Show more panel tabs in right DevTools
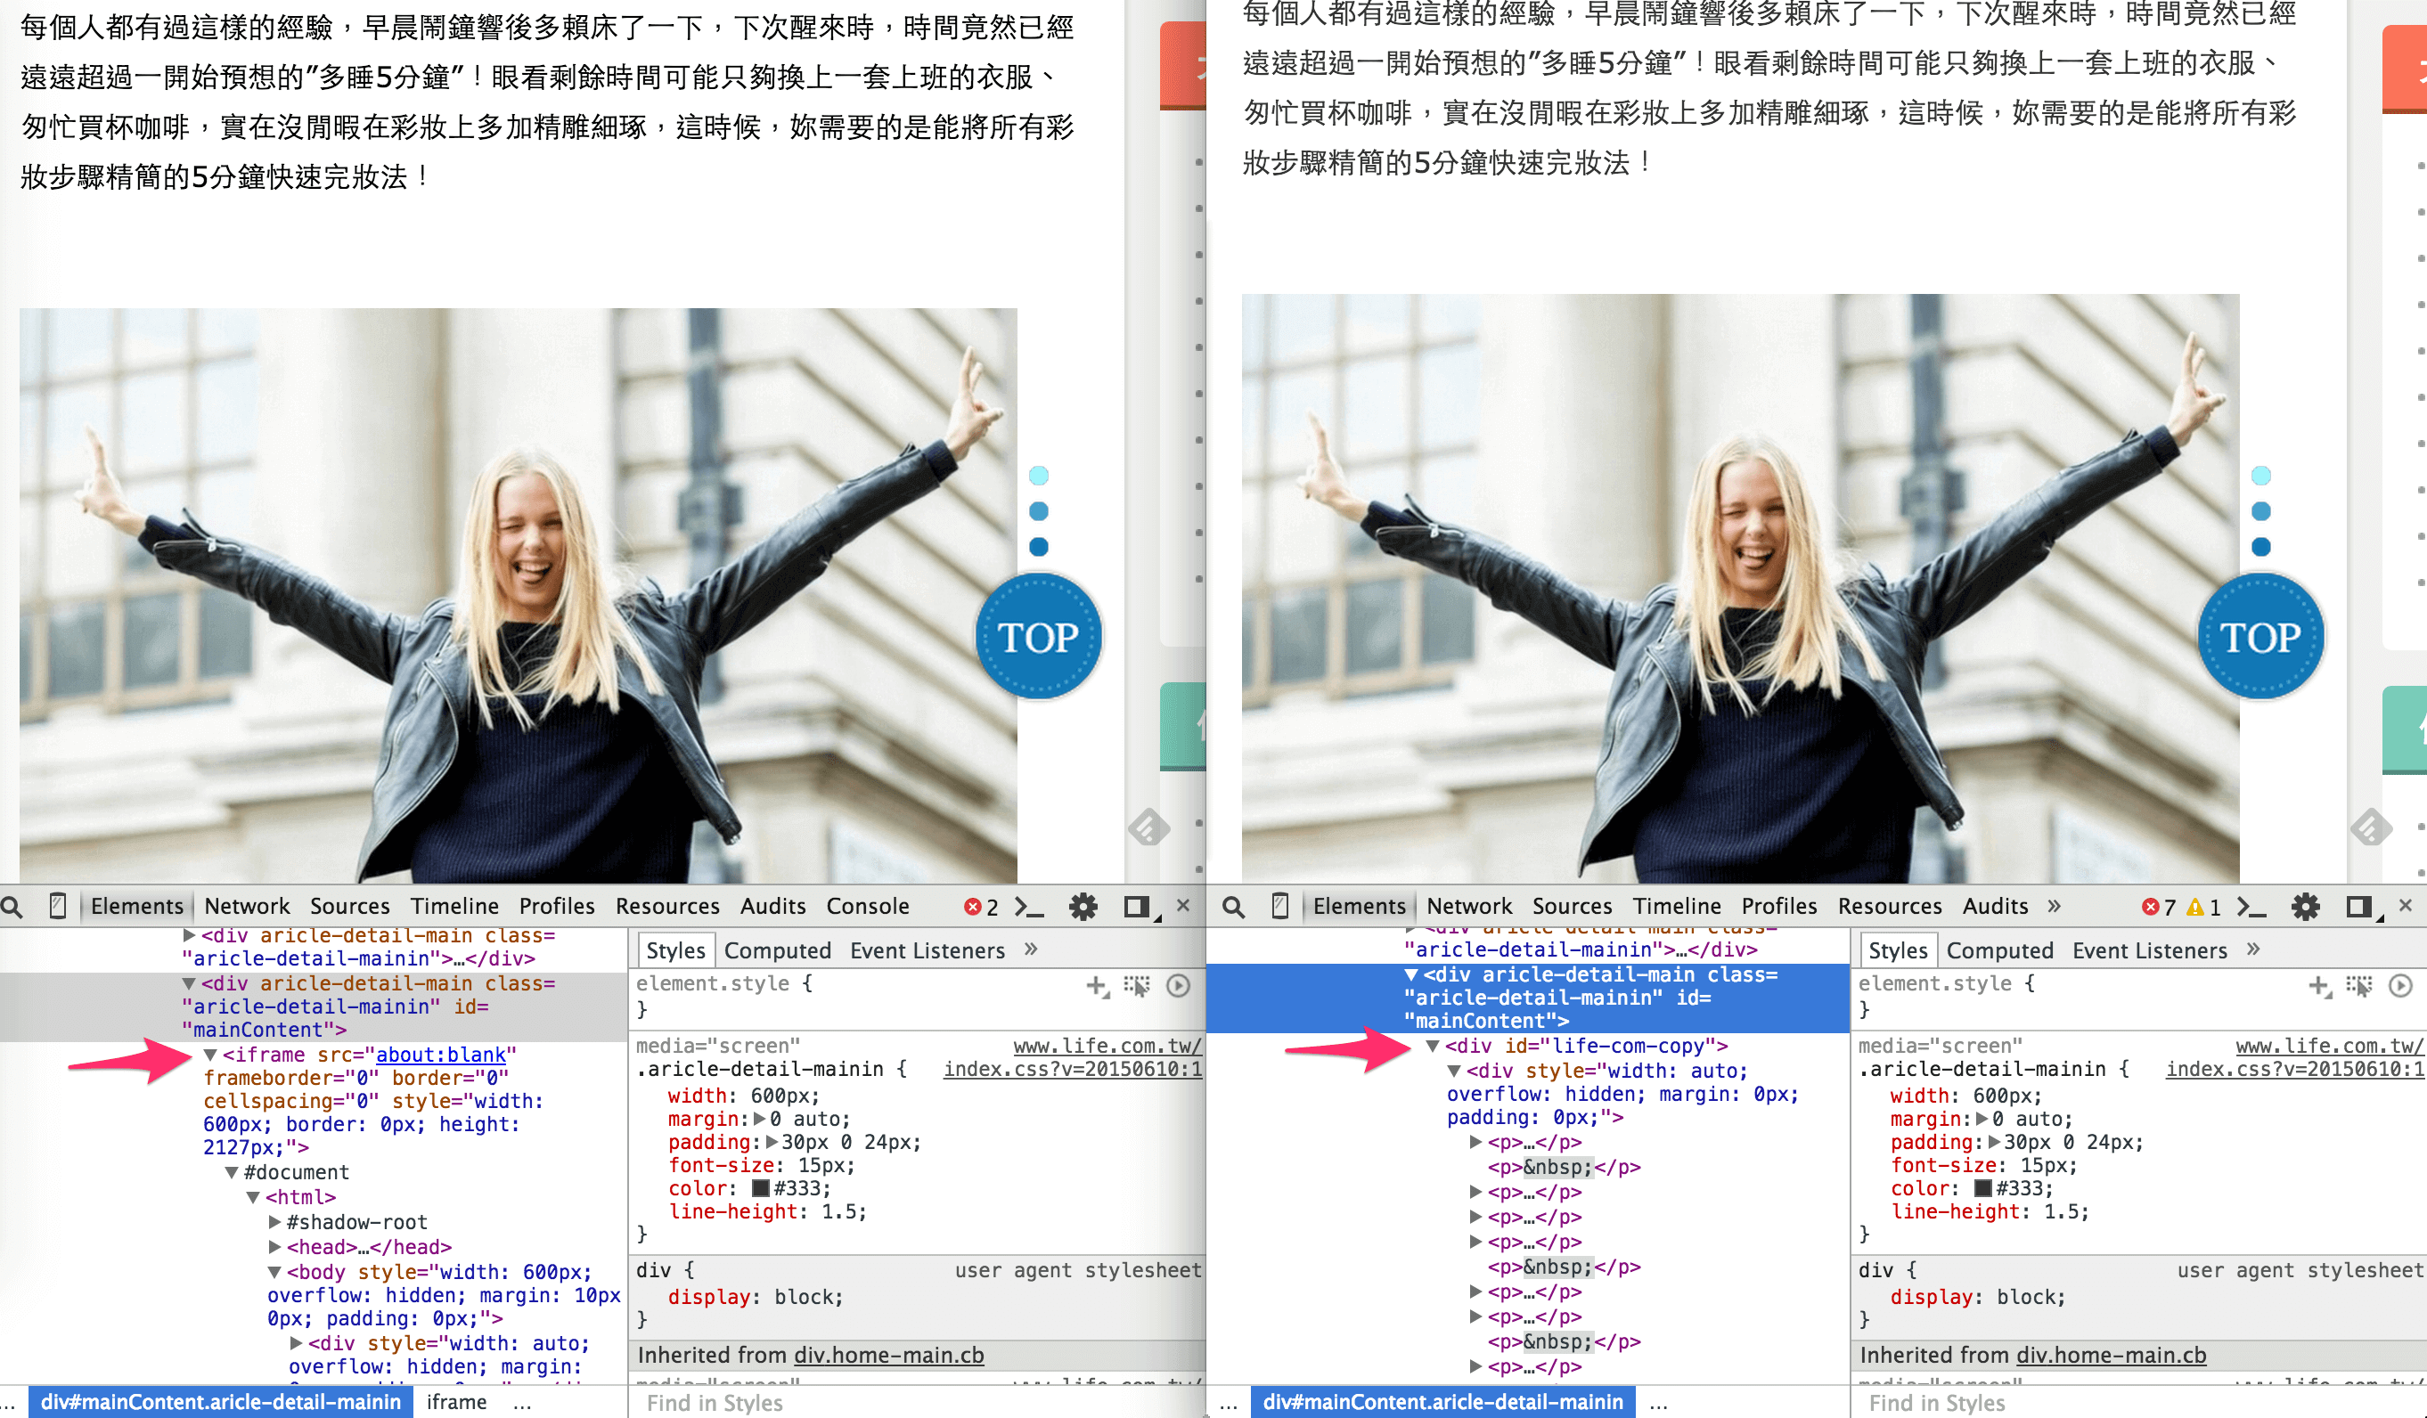 click(x=2054, y=906)
